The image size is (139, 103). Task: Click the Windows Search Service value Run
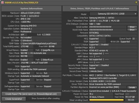click(x=46, y=73)
